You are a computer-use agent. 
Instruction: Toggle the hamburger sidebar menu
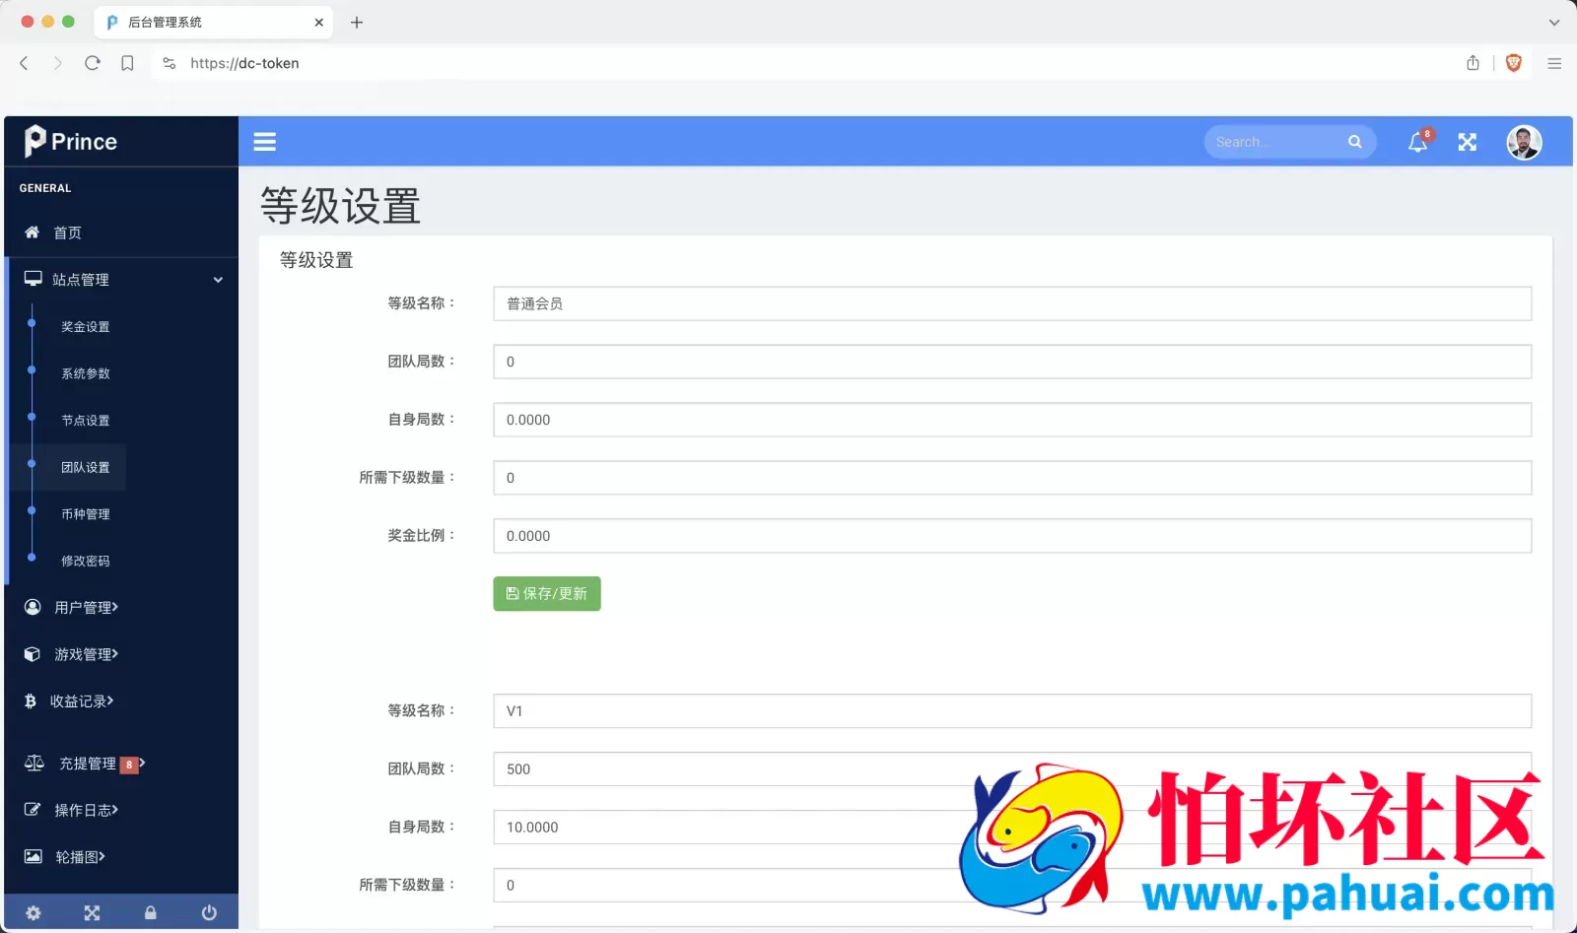(264, 142)
